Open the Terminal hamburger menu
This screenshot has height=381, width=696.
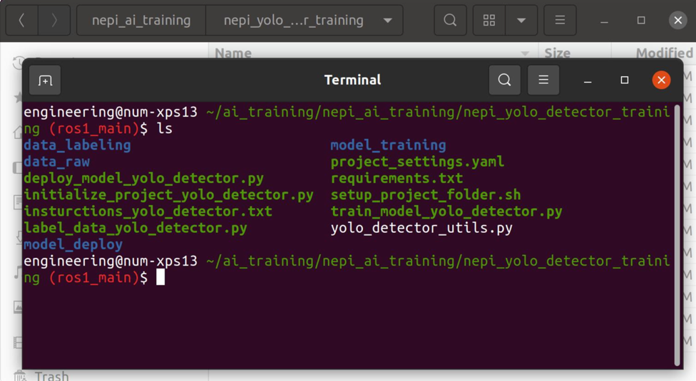(x=543, y=80)
